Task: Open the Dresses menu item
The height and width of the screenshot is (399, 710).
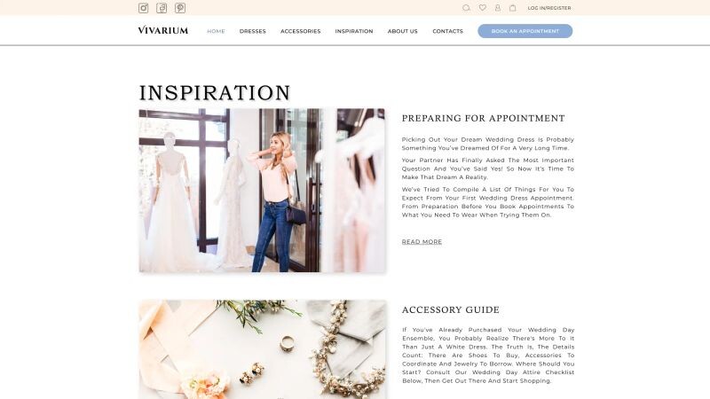Action: pyautogui.click(x=253, y=31)
